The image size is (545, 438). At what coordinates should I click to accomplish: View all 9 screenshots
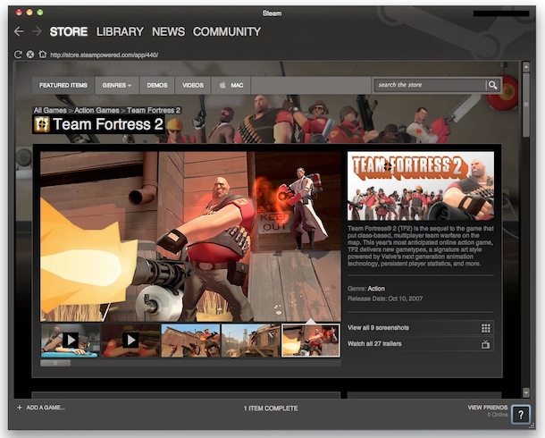click(x=420, y=328)
